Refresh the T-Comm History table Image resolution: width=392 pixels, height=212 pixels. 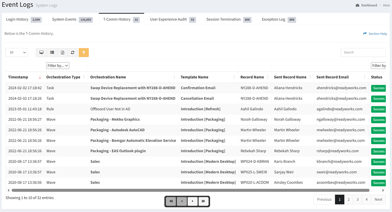click(73, 52)
